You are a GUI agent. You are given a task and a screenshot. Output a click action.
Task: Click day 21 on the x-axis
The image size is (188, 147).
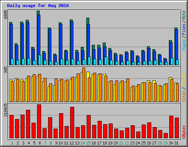[x=121, y=143]
